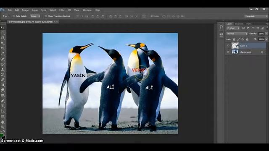269x151 pixels.
Task: Open the Opacity slider arrow
Action: [x=266, y=34]
